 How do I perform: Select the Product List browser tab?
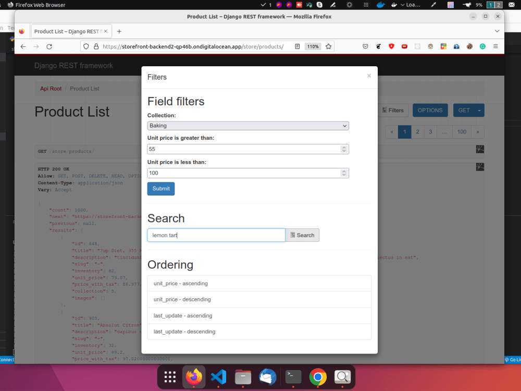[x=71, y=31]
